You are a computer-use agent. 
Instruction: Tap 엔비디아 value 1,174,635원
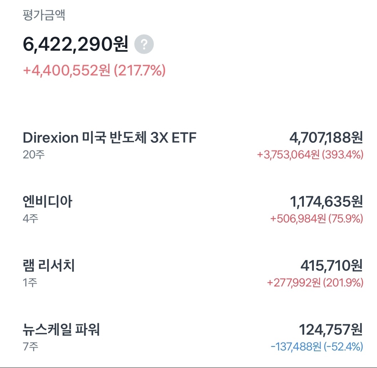326,202
